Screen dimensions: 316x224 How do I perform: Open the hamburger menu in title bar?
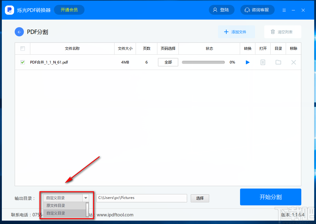284,10
